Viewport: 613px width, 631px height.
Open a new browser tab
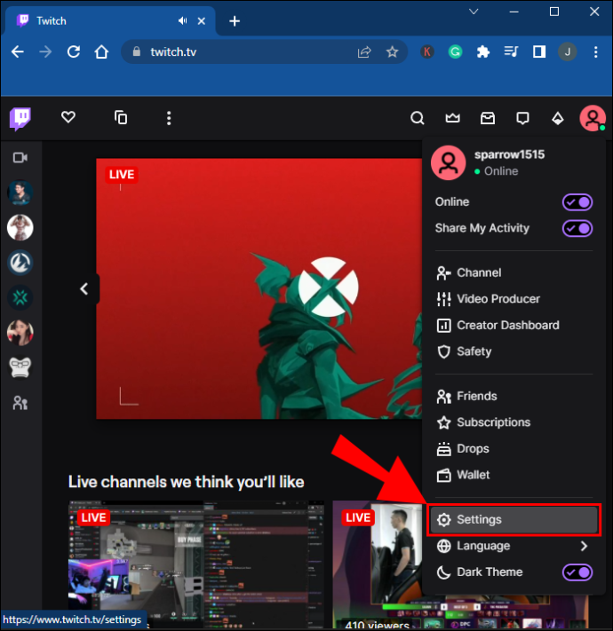coord(235,21)
